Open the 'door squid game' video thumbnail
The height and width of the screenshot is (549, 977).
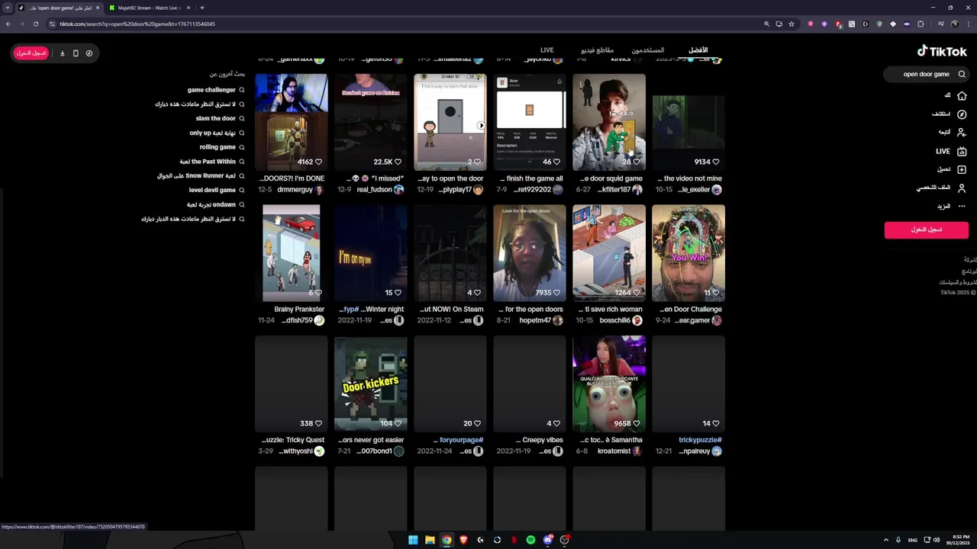(609, 122)
